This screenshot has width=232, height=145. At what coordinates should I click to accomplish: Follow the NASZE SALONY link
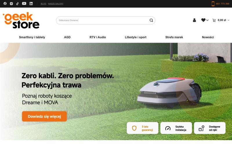click(56, 4)
